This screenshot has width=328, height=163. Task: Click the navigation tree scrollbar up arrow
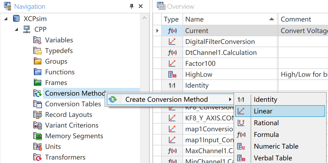[x=144, y=18]
